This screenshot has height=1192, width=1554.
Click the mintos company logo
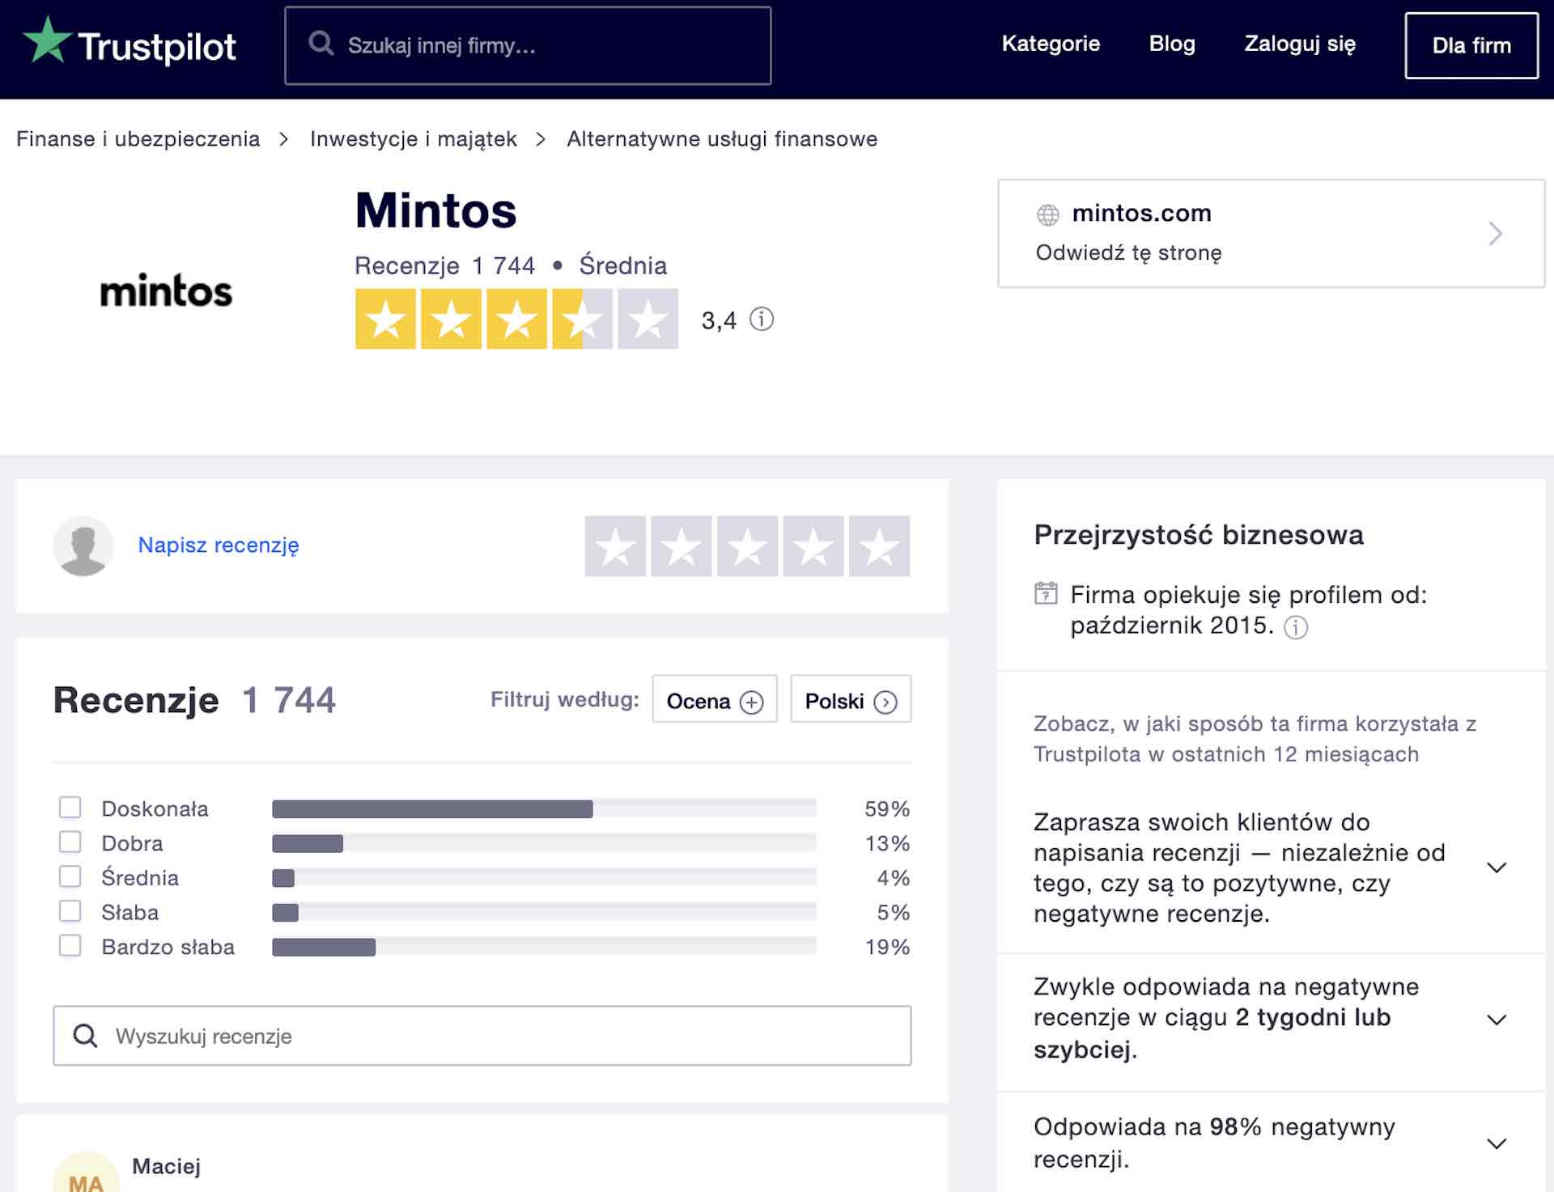point(166,291)
